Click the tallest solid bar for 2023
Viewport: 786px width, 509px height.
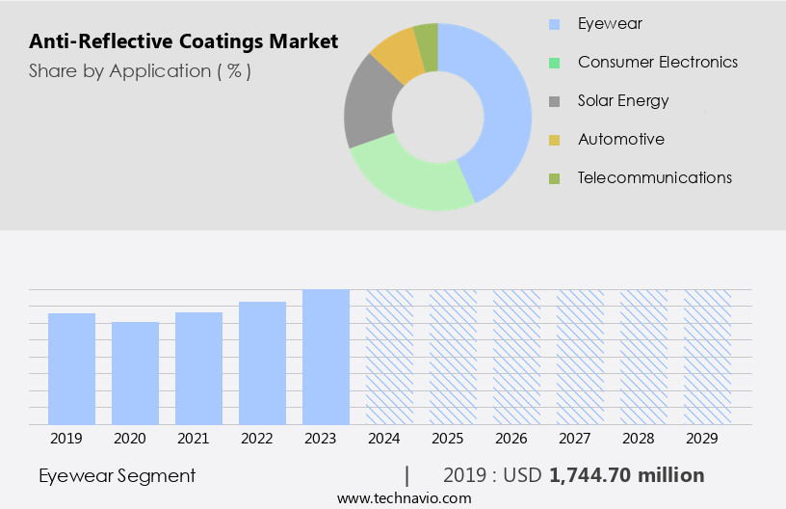[x=326, y=357]
